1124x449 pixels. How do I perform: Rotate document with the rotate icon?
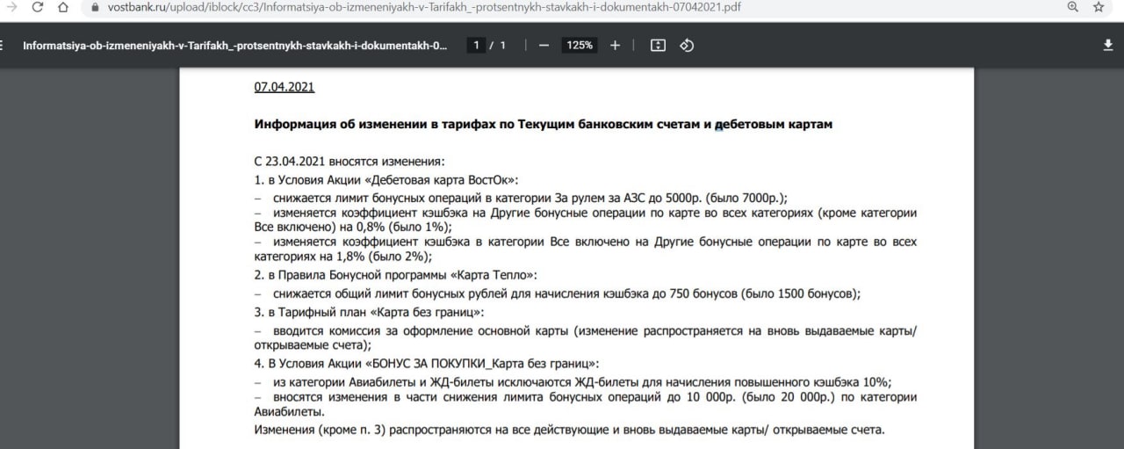pyautogui.click(x=687, y=46)
